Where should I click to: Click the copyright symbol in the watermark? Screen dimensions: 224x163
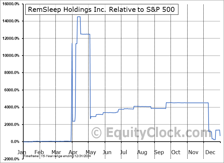[x=96, y=133]
